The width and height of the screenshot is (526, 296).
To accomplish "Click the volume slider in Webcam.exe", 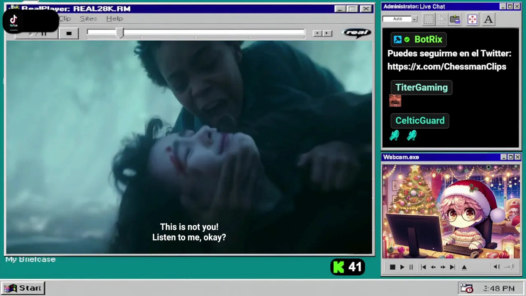I will (509, 267).
